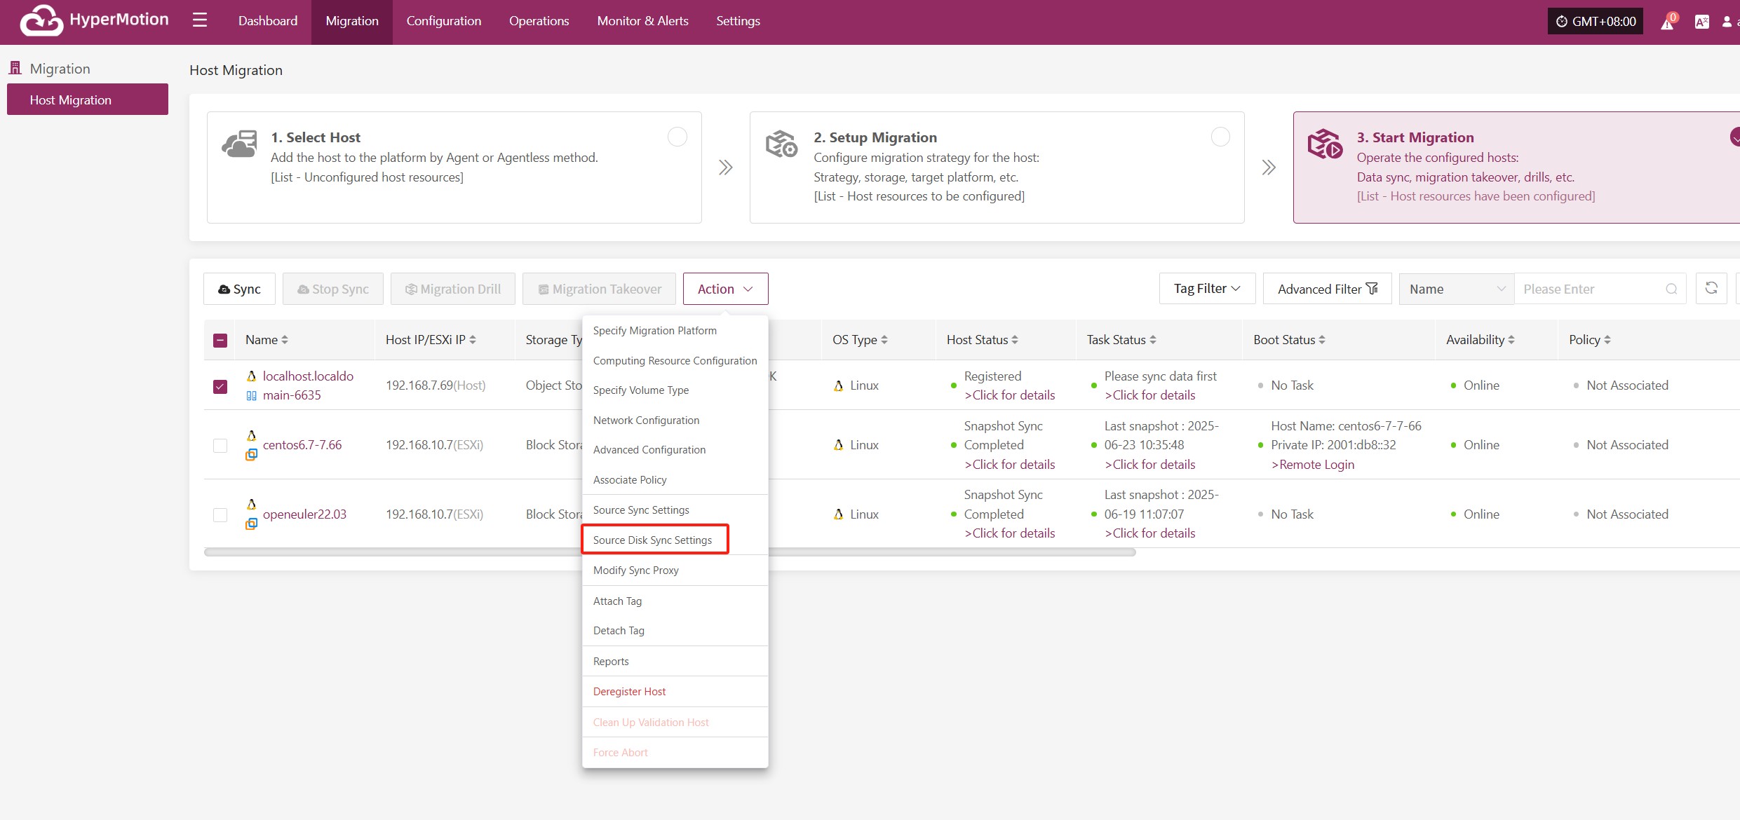The image size is (1740, 820).
Task: Click the Linux penguin icon for centos6.7-7.66 OS type
Action: pos(839,445)
